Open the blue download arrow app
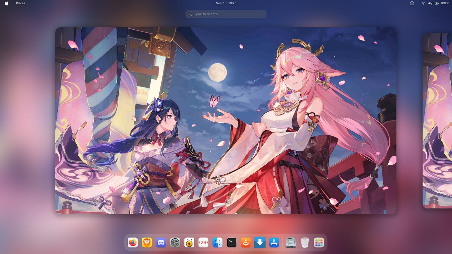Viewport: 452px width, 254px height. [x=260, y=242]
